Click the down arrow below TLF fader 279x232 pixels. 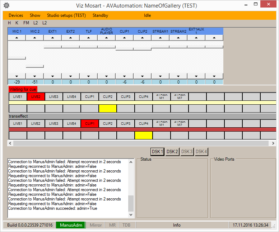pyautogui.click(x=89, y=76)
